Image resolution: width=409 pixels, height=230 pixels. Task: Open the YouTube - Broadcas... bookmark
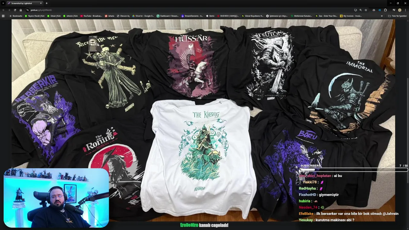coord(91,16)
